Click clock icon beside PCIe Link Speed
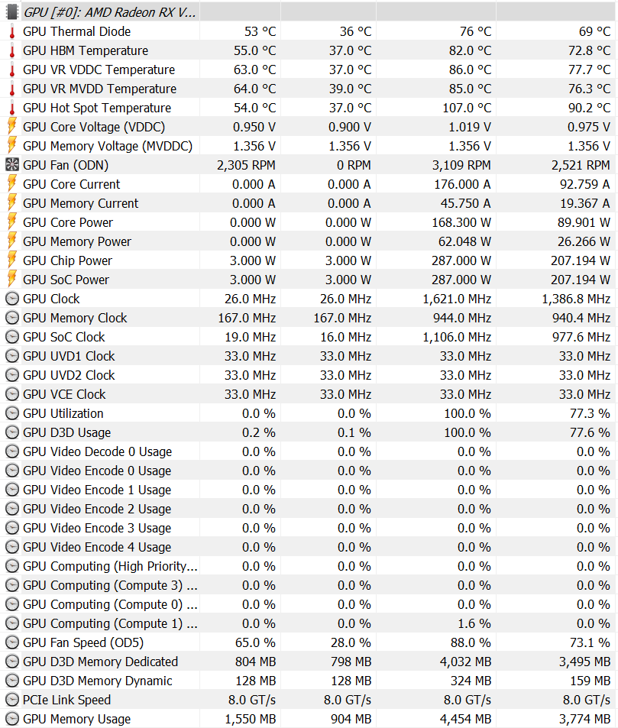 coord(12,700)
